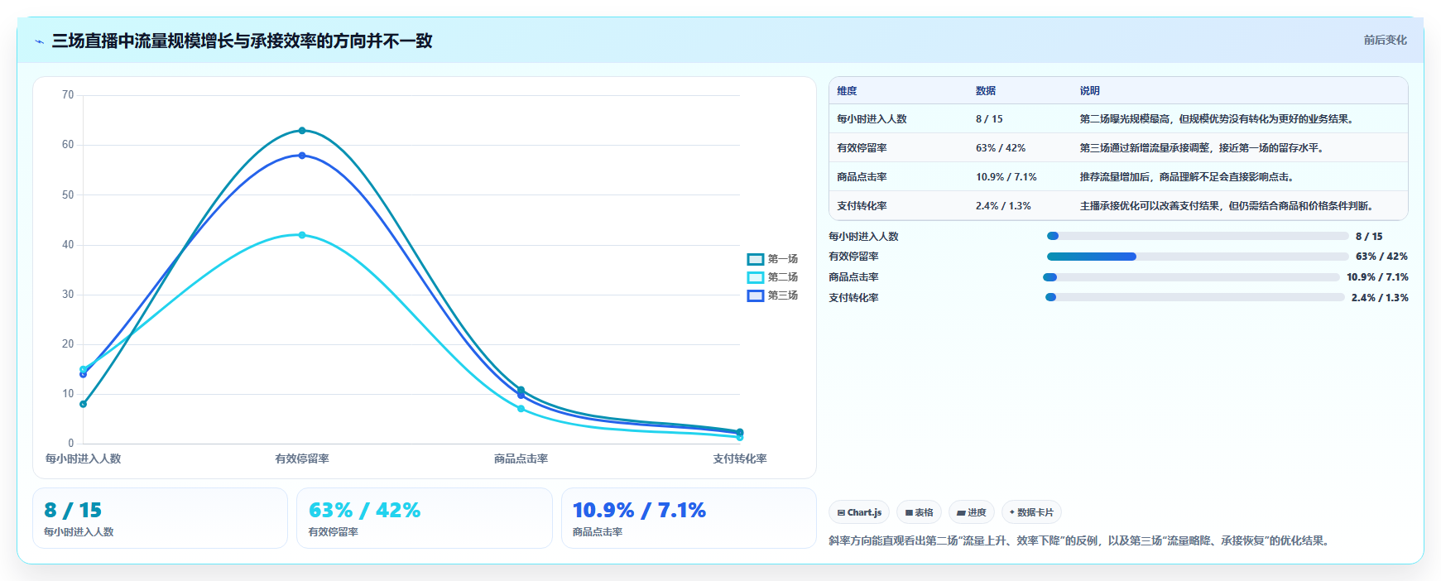Click the 支付转化率 cell in the table

pos(862,206)
